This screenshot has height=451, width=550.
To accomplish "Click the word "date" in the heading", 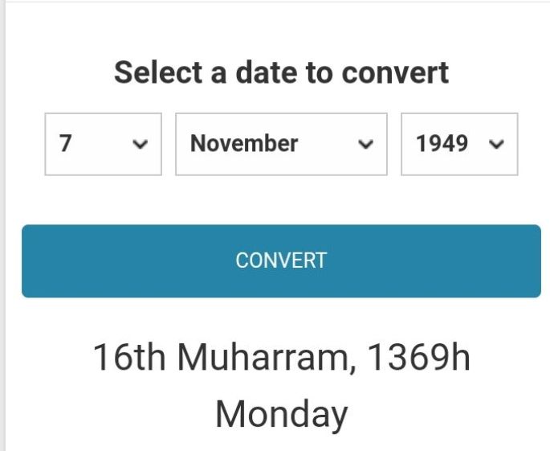I will 267,72.
